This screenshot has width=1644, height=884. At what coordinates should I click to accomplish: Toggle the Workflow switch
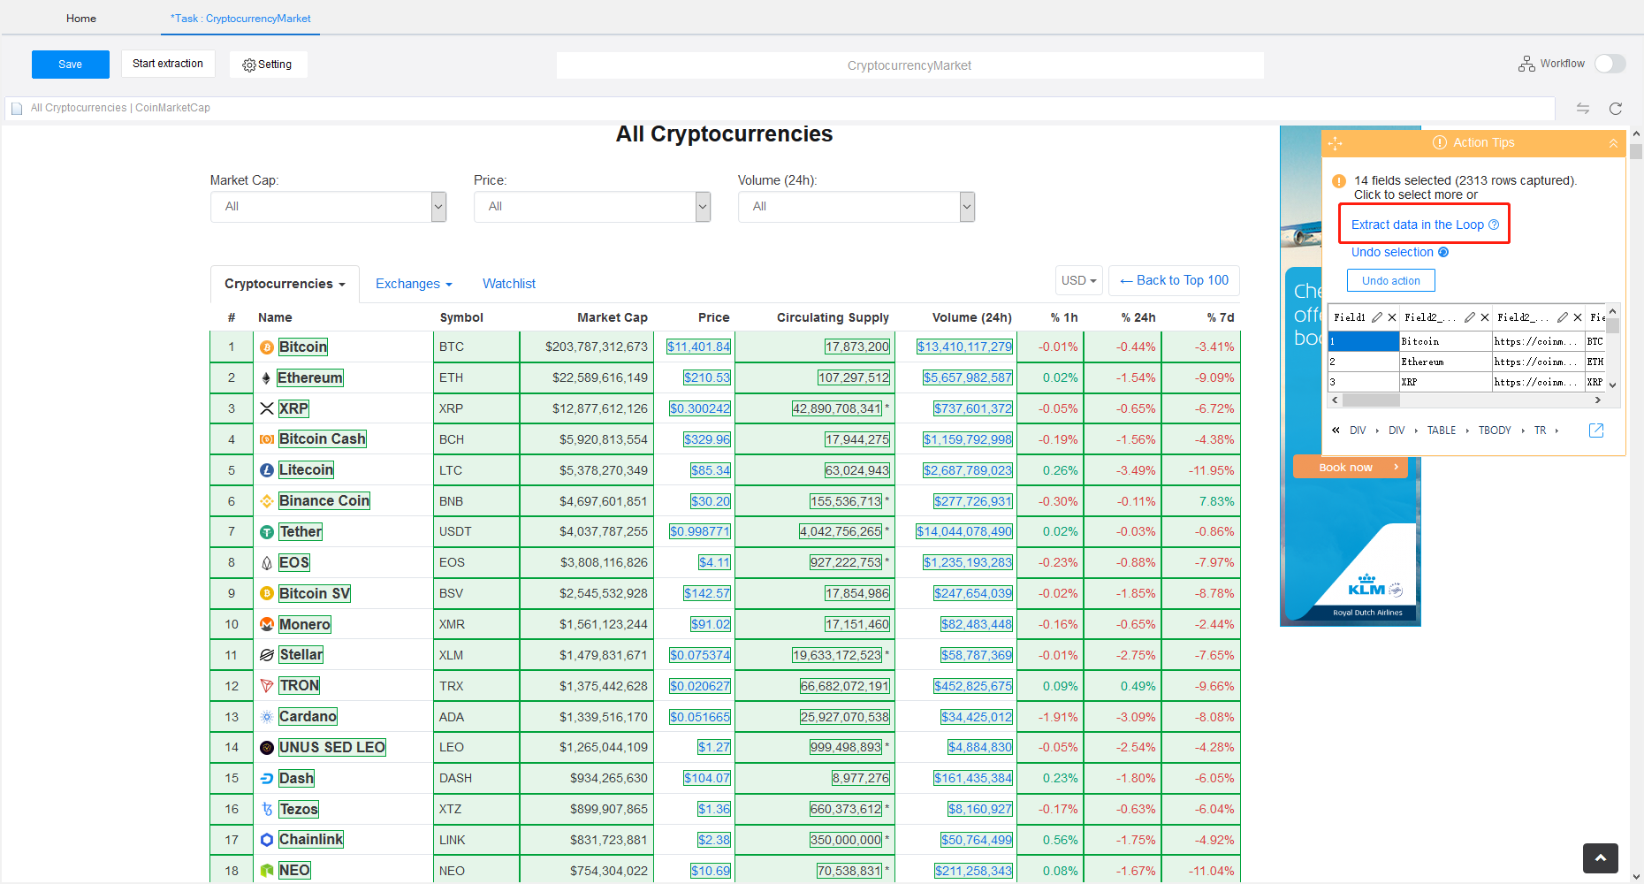pos(1610,64)
